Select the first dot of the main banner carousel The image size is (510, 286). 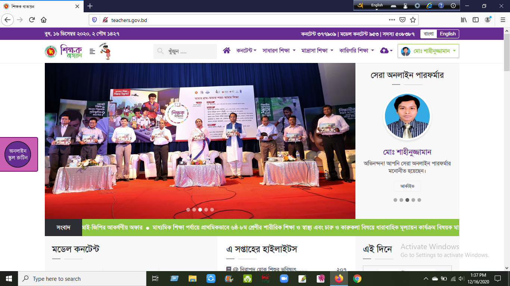188,210
